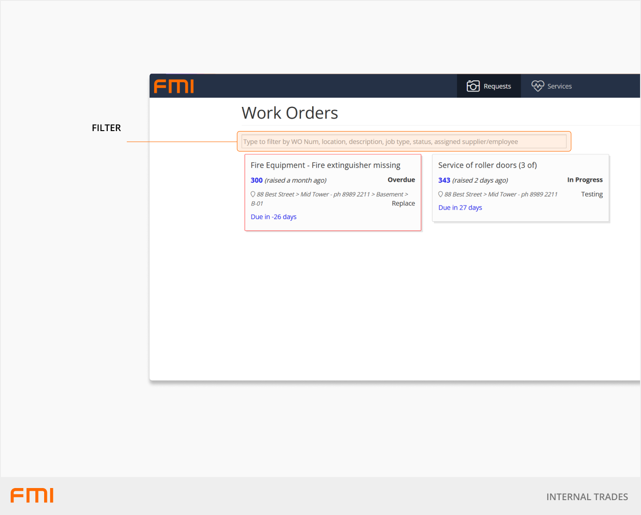This screenshot has height=515, width=641.
Task: Click the 'Due in 27 days' text
Action: 460,208
